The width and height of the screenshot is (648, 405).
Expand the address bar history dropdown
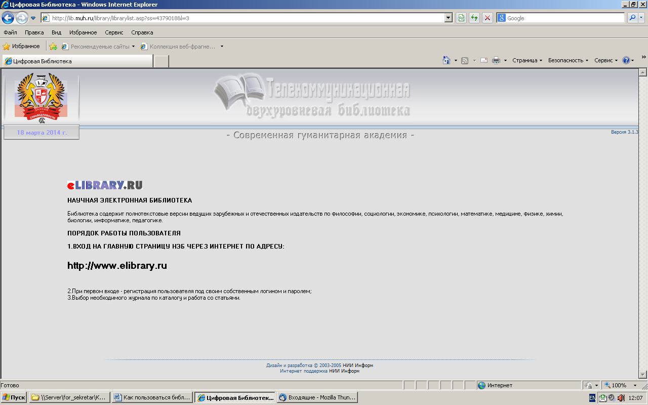449,18
